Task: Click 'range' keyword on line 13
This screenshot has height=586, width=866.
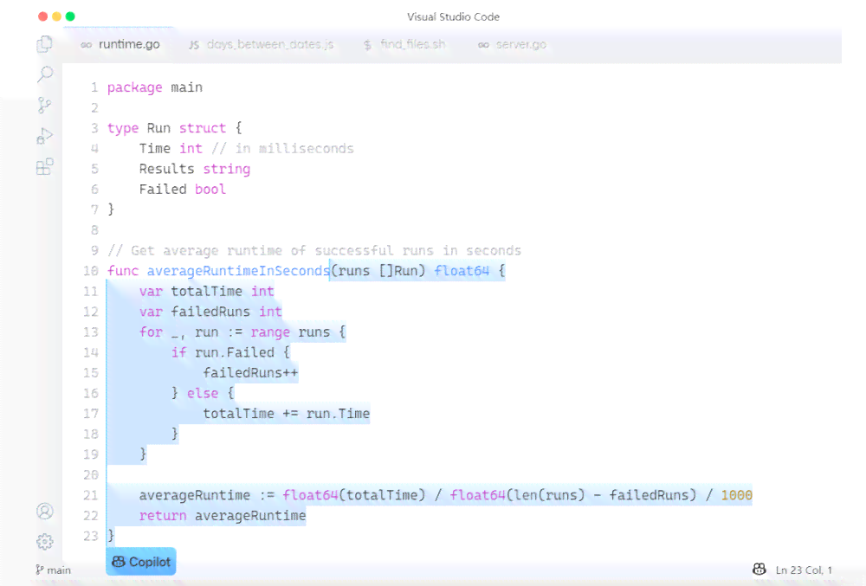Action: pyautogui.click(x=270, y=332)
